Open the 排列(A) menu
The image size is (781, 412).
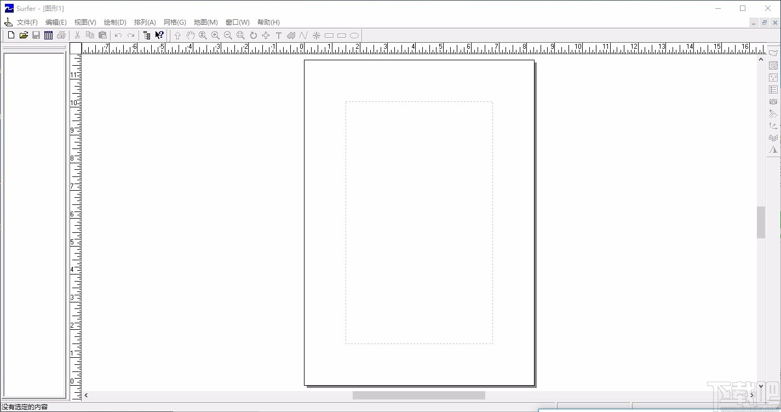[x=145, y=22]
